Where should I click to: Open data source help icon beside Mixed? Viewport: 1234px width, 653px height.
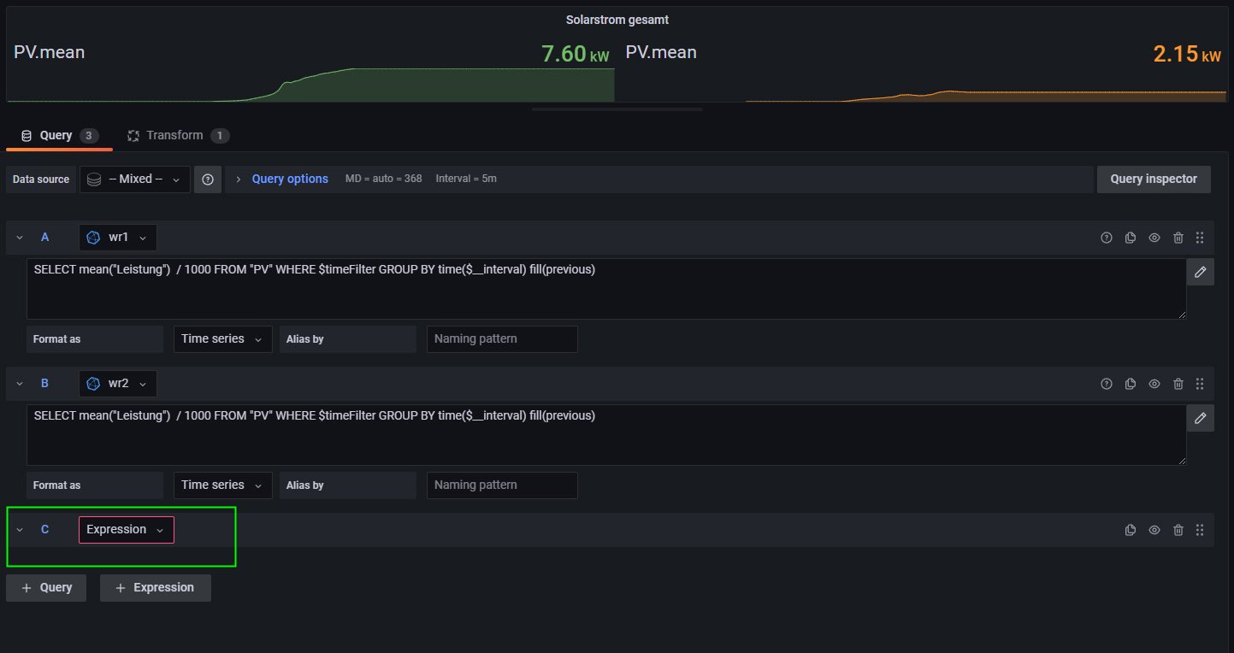tap(208, 179)
